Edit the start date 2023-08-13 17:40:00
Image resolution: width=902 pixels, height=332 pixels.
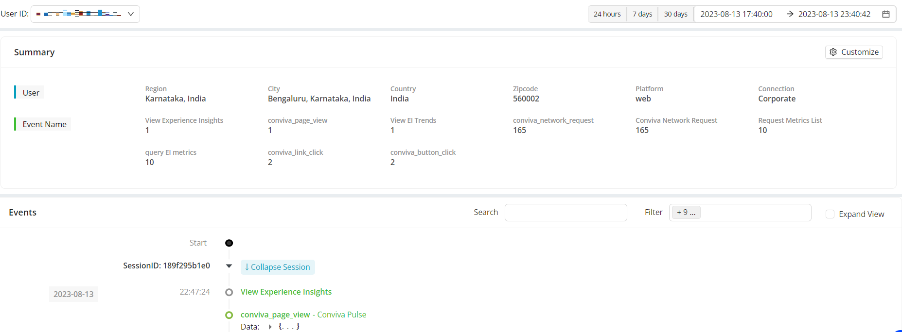pos(736,14)
